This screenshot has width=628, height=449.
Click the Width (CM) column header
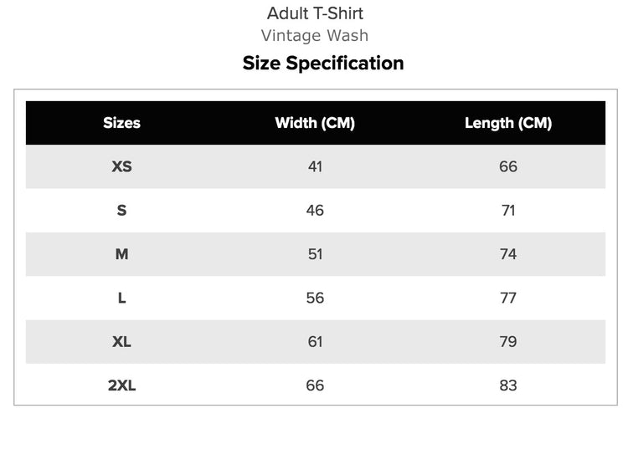315,123
